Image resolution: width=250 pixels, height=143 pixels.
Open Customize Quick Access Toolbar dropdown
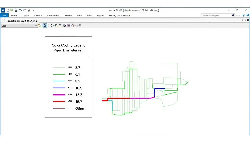click(33, 10)
